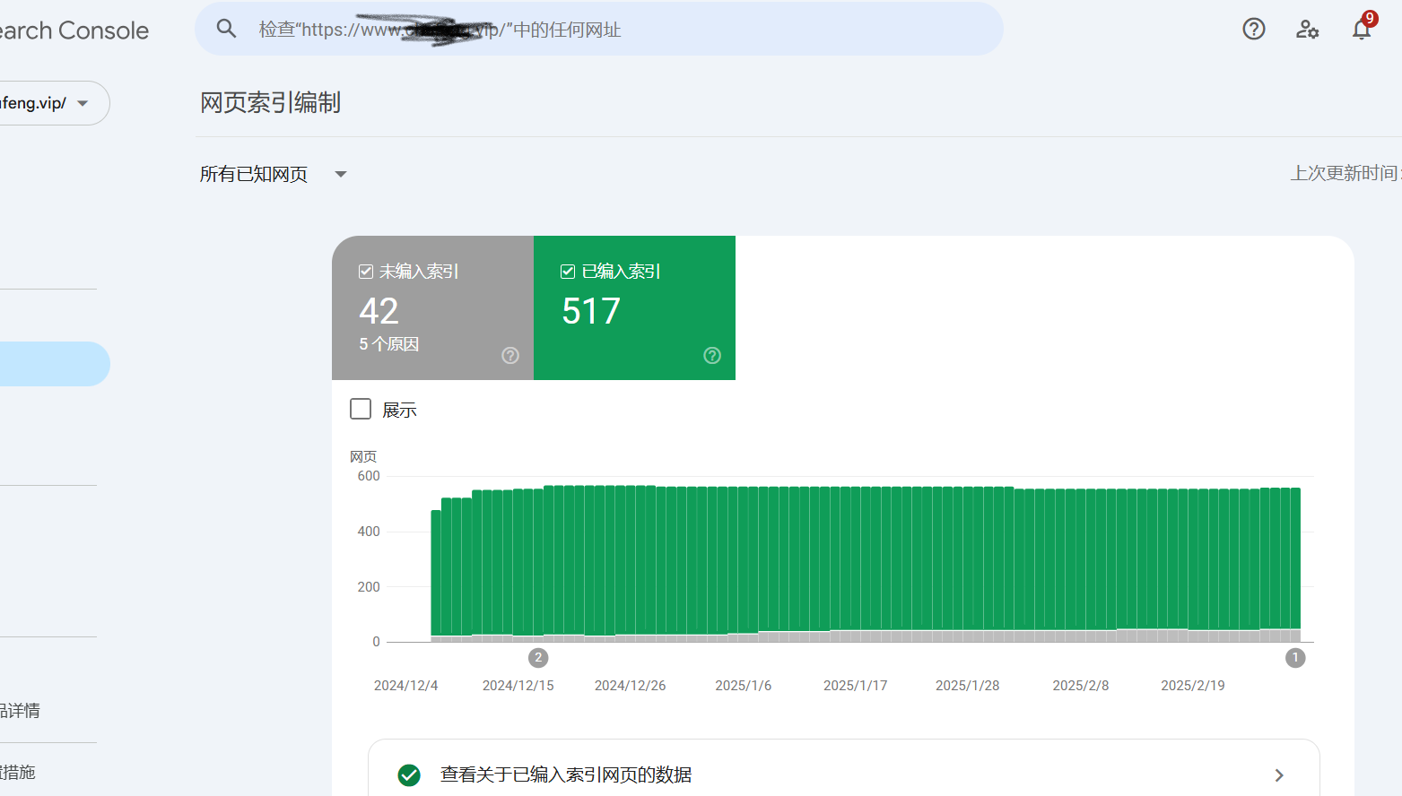Open the help question mark icon
Viewport: 1402px width, 796px height.
1254,29
